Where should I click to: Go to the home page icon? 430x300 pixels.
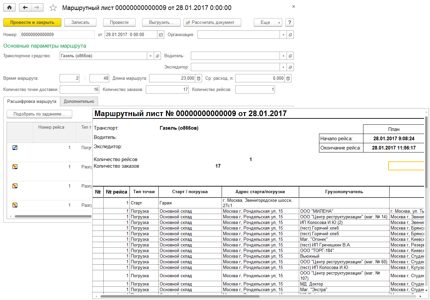9,7
